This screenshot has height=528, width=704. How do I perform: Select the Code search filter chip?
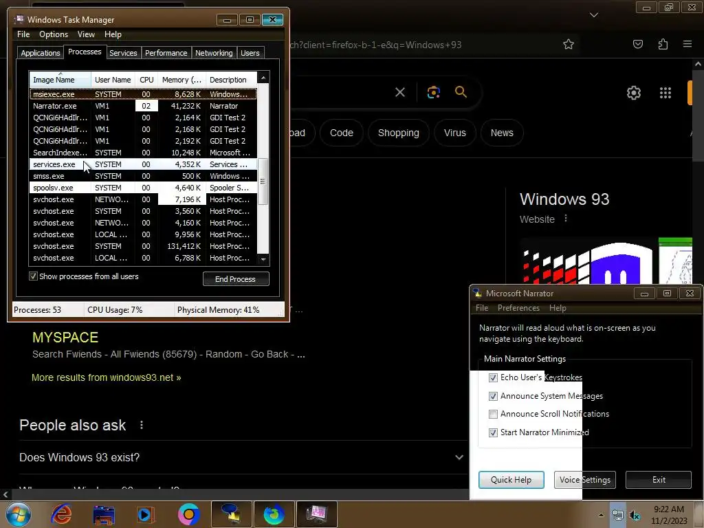[341, 133]
